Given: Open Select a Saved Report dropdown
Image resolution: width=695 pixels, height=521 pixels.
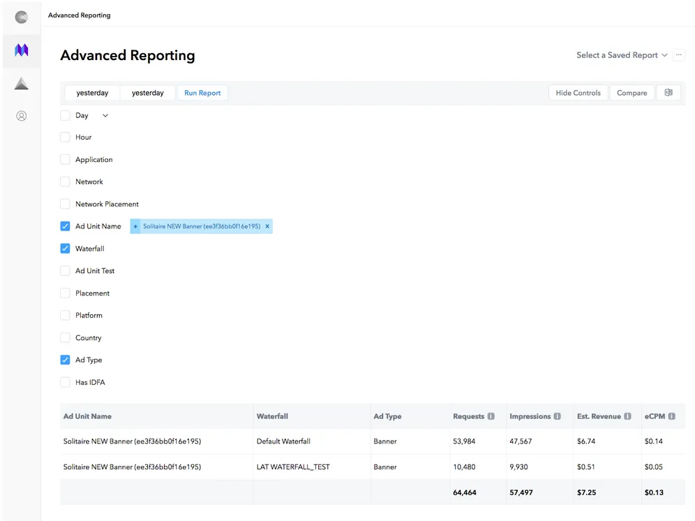Looking at the screenshot, I should click(x=622, y=55).
